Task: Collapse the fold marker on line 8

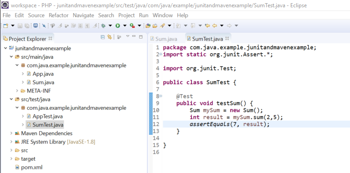Action: coord(161,96)
